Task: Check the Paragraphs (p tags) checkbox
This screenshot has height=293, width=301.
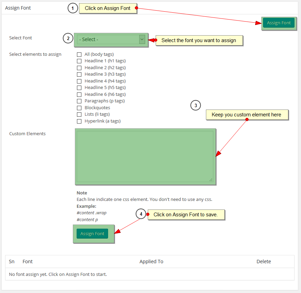Action: click(79, 101)
